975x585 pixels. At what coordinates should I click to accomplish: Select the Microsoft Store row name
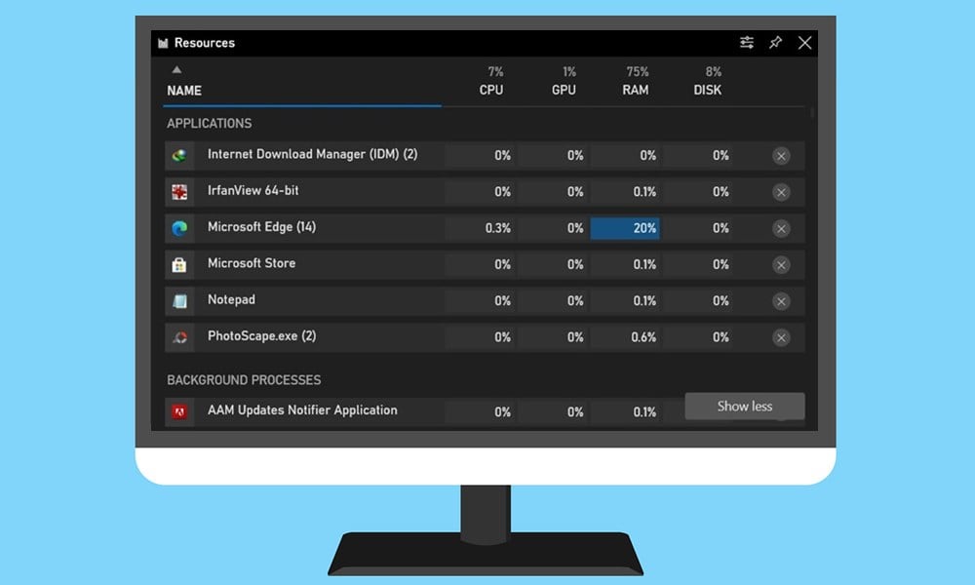tap(252, 263)
